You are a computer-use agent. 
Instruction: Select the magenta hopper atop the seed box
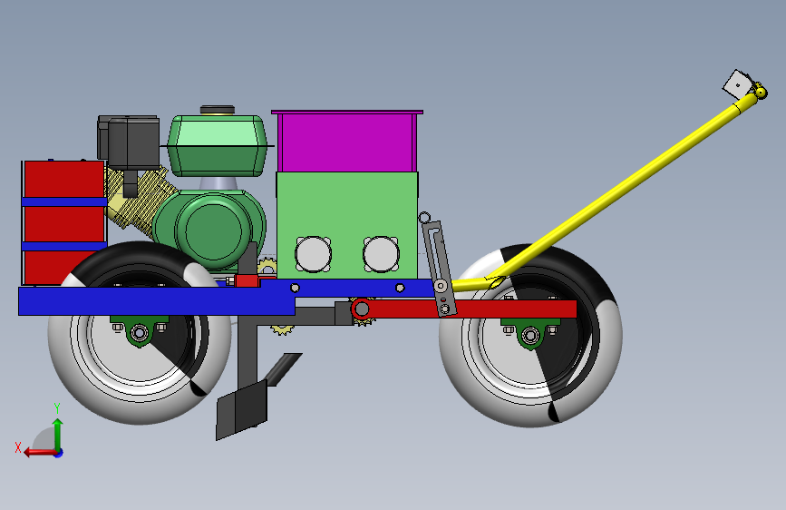point(347,142)
